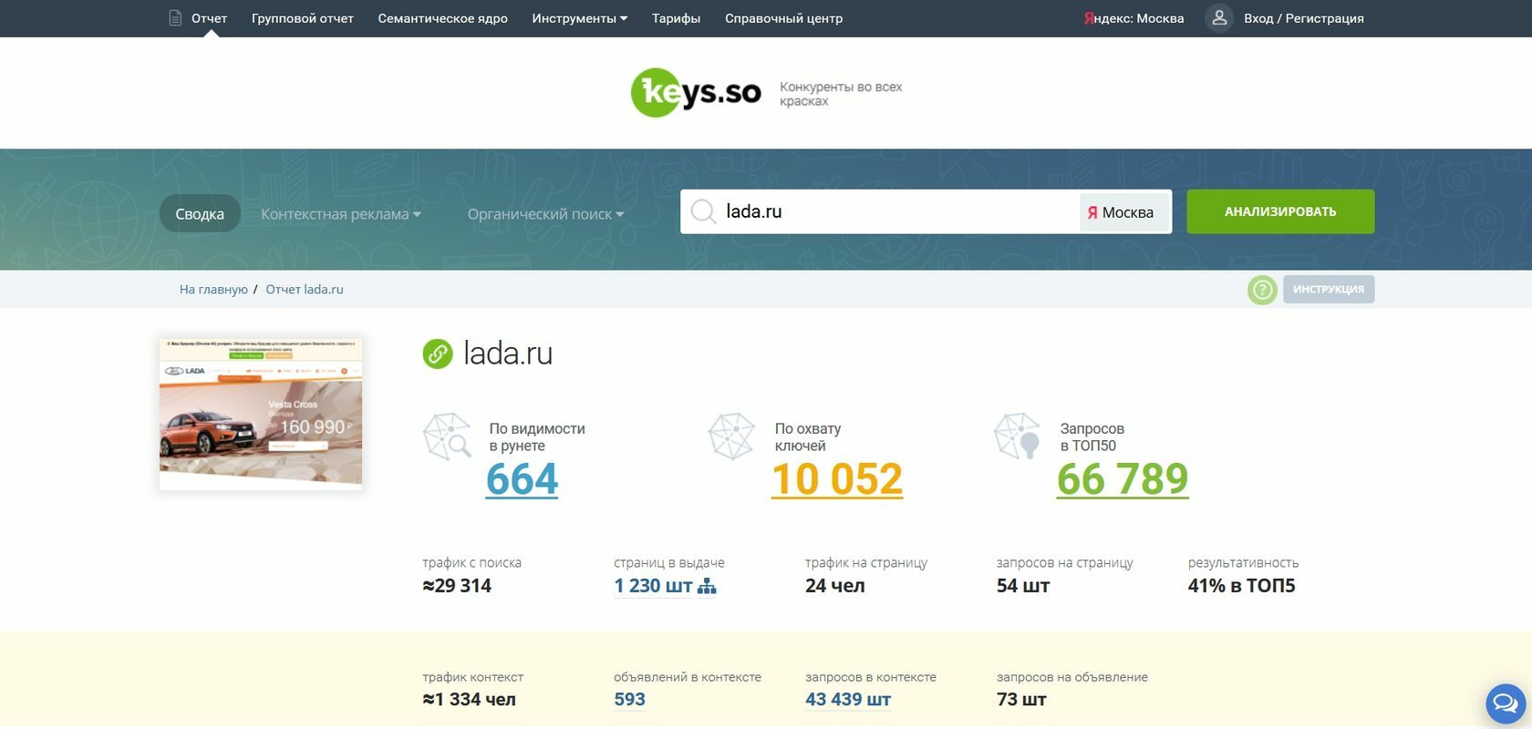
Task: Open the 664 visibility rank link
Action: (522, 479)
